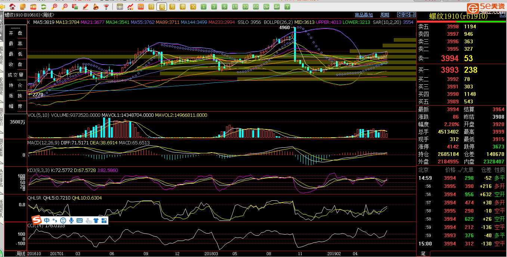Viewport: 507px width, 257px height.
Task: Select the 2hr period button
Action: (266, 7)
